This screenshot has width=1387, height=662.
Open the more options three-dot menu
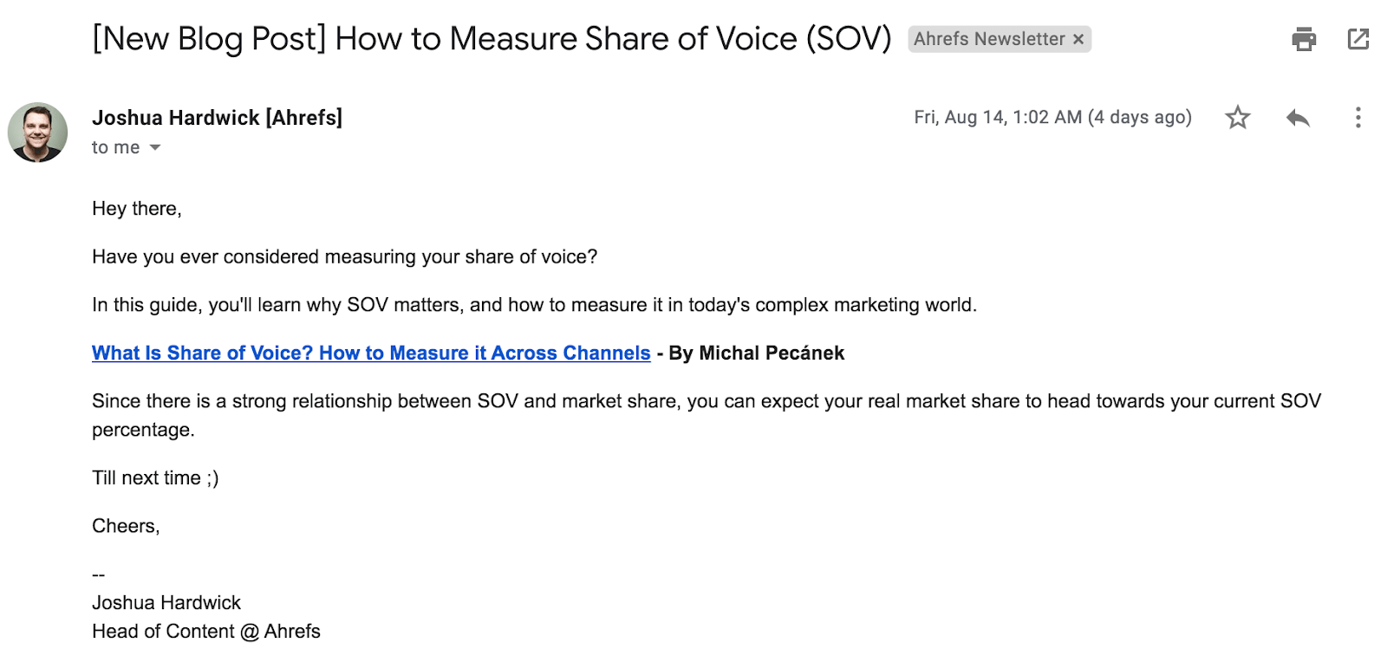1357,117
